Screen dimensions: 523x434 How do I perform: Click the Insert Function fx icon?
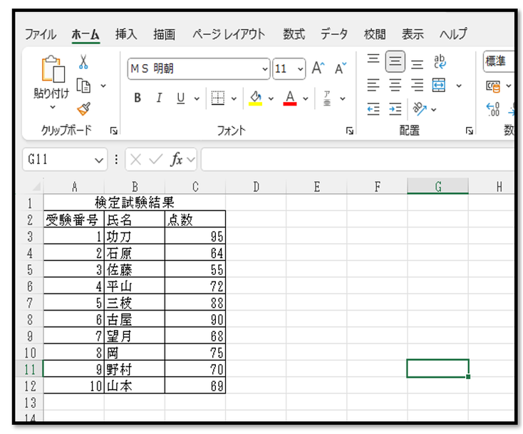[x=177, y=160]
